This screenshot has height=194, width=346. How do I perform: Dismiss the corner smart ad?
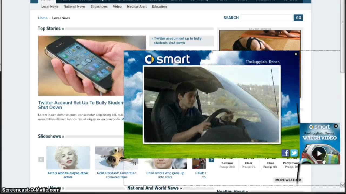(336, 126)
